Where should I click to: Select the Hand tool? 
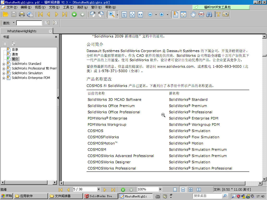point(193,15)
